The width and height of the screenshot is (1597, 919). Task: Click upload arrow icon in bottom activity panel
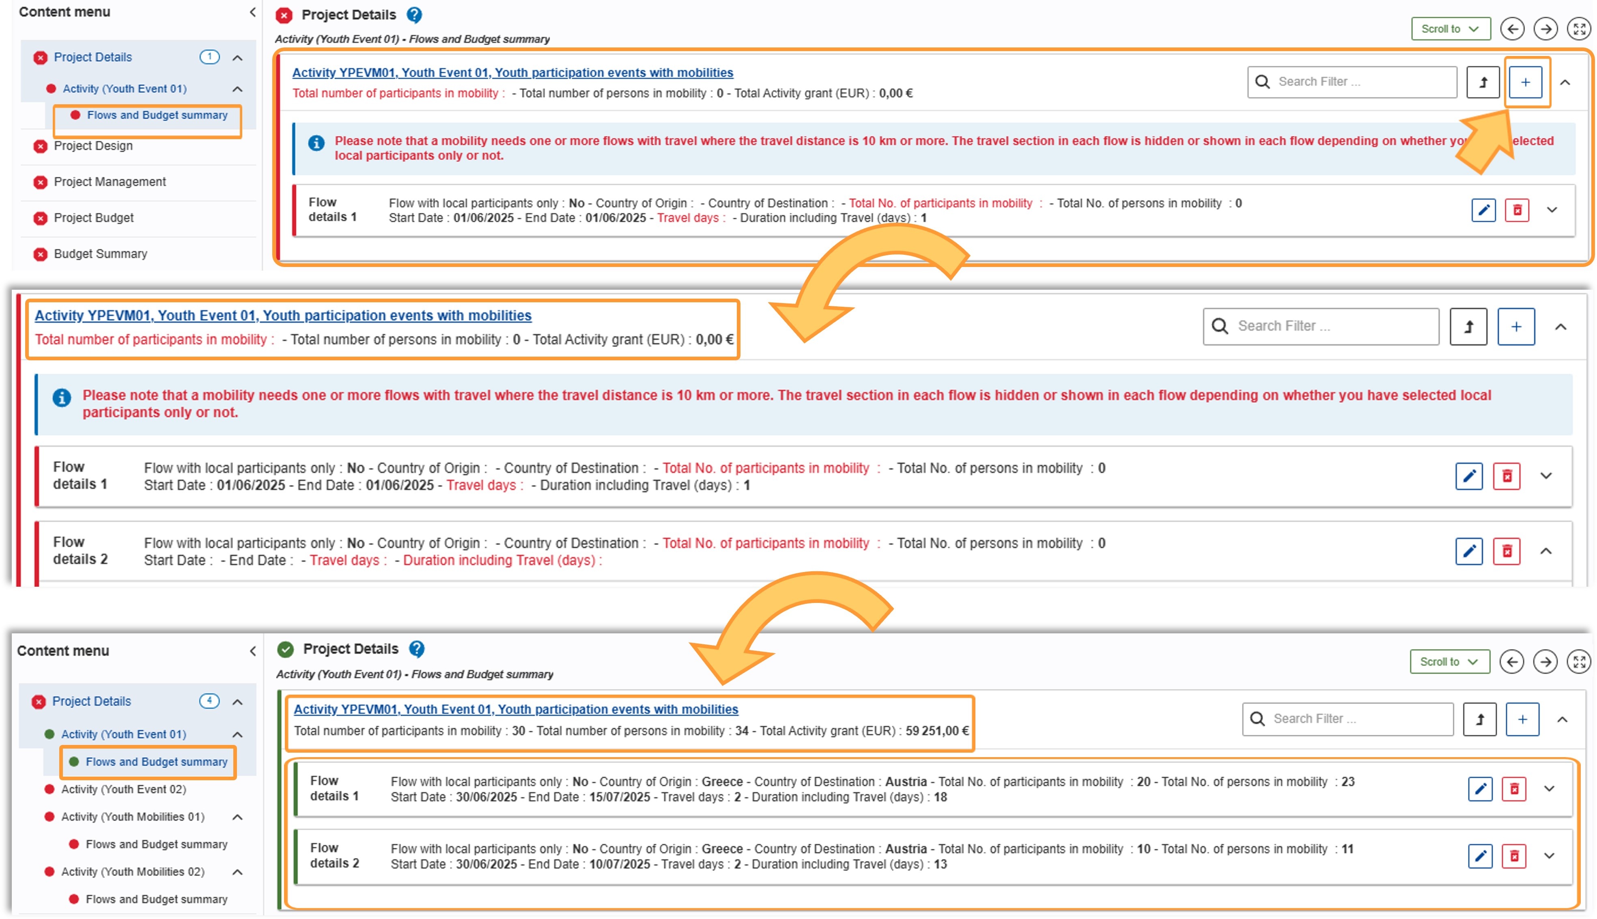coord(1479,719)
